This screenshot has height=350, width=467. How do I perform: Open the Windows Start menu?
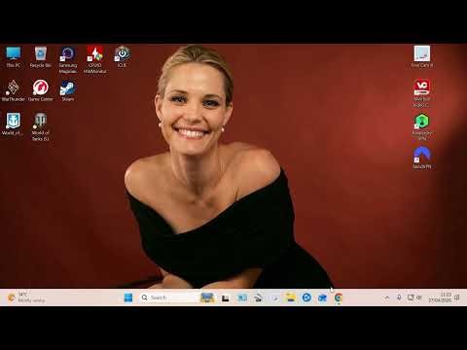(128, 297)
